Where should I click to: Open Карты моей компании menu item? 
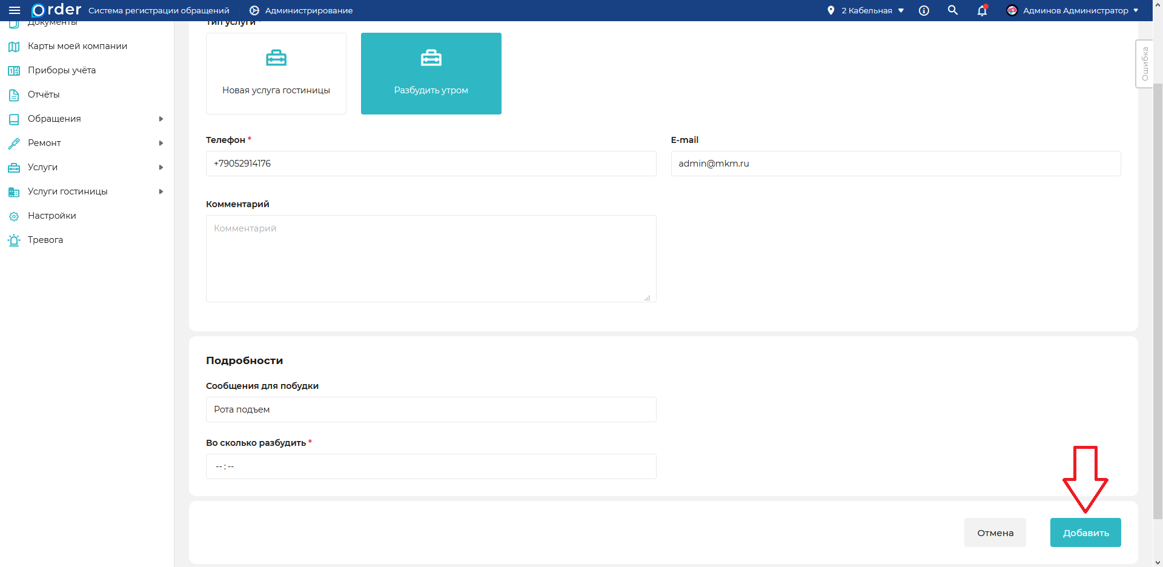(77, 46)
